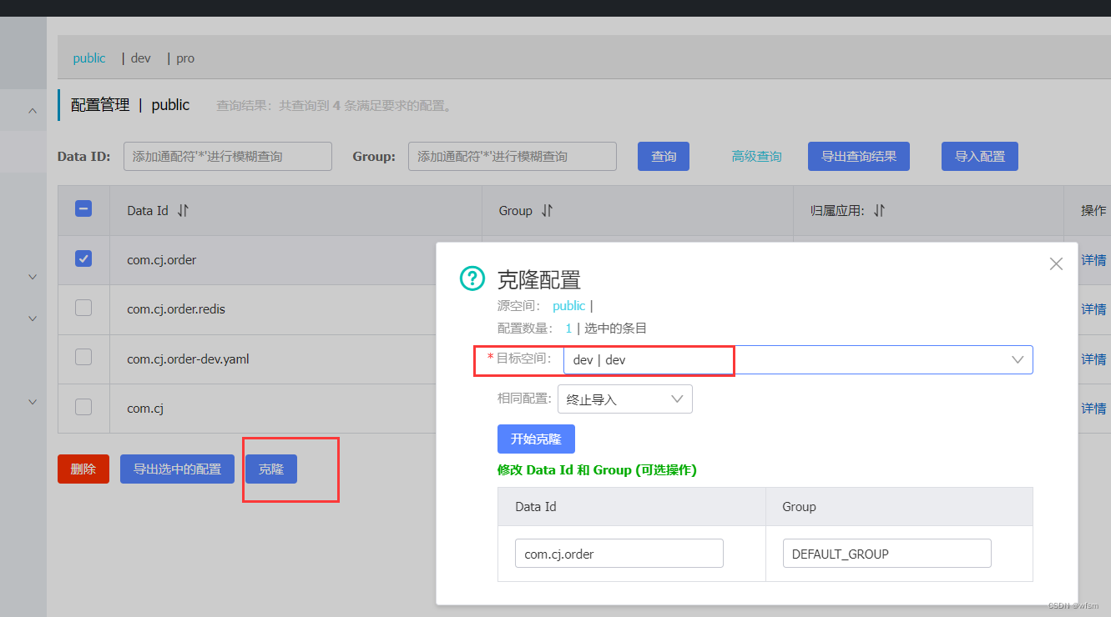Image resolution: width=1111 pixels, height=617 pixels.
Task: Open 详情 link for com.cj.order-dev.yaml row
Action: pyautogui.click(x=1093, y=359)
